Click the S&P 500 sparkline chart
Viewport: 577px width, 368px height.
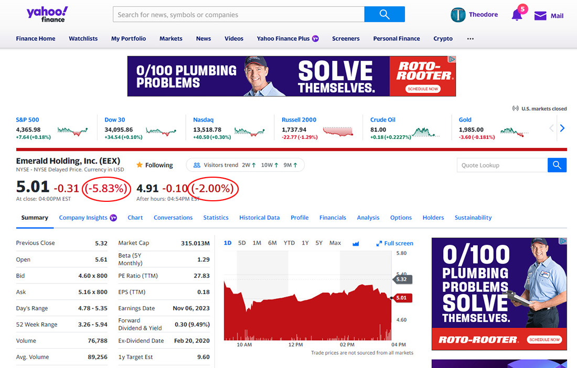pyautogui.click(x=72, y=131)
